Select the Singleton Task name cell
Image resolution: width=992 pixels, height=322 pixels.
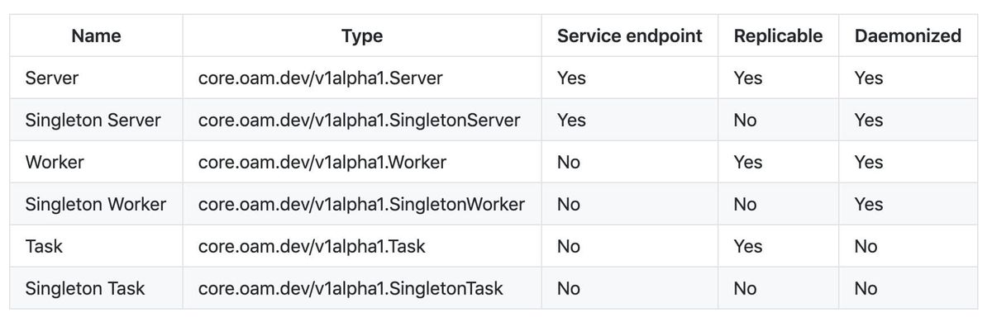pyautogui.click(x=96, y=289)
